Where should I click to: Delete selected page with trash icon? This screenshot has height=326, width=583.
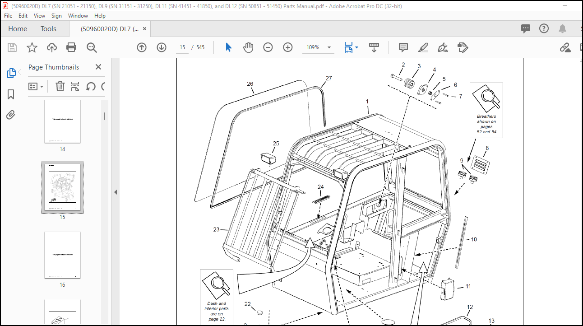click(60, 86)
